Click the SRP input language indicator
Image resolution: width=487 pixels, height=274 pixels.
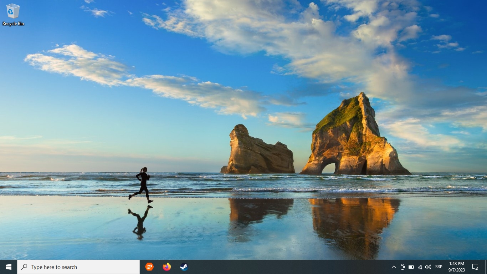[x=439, y=267]
